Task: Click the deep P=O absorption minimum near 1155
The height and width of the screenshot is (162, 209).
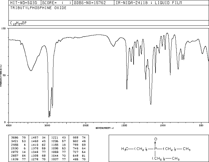Action: (151, 104)
